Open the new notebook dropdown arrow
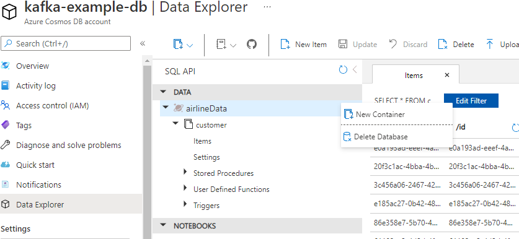The image size is (519, 239). [x=233, y=45]
